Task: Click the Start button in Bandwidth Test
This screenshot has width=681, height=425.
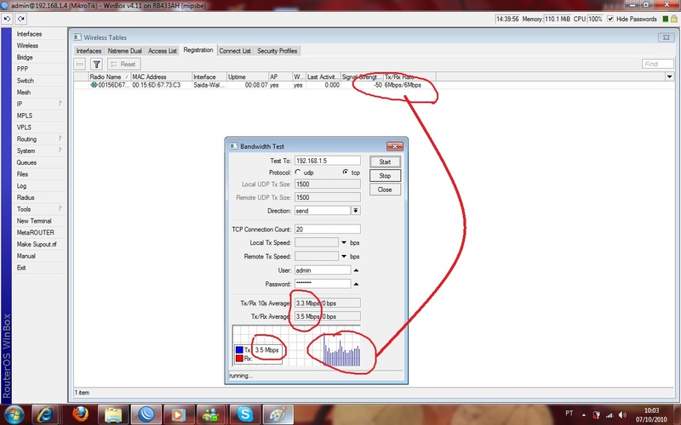Action: point(385,161)
